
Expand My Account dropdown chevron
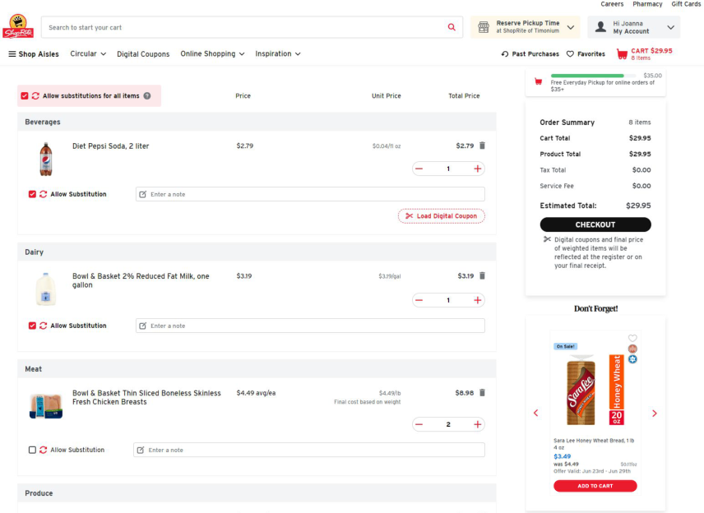pyautogui.click(x=670, y=27)
